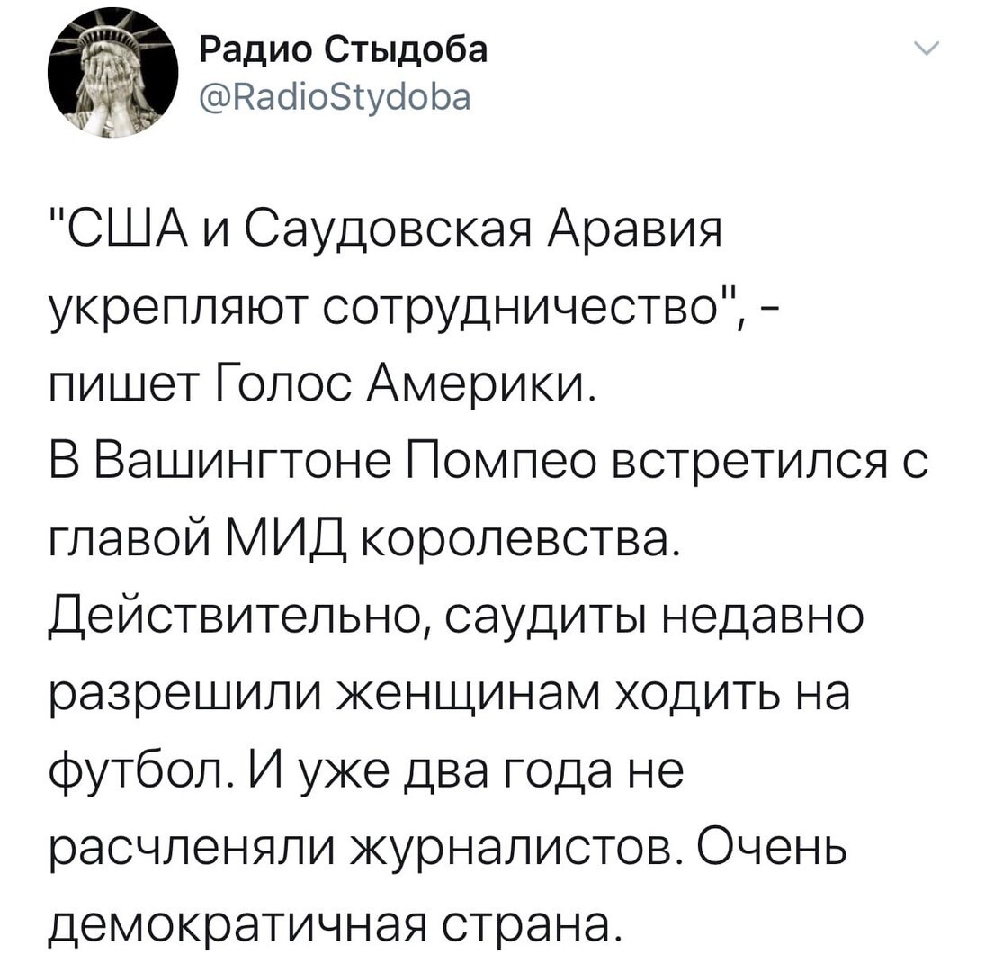Select the word "Вашингтоне" in the tweet
This screenshot has height=972, width=985.
click(x=244, y=463)
